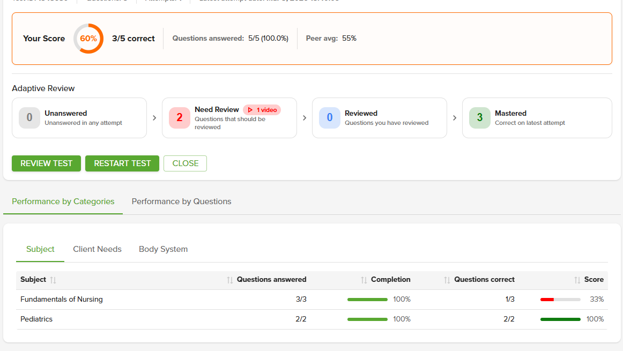Click the gray Unanswered count badge
The width and height of the screenshot is (623, 351).
coord(29,117)
